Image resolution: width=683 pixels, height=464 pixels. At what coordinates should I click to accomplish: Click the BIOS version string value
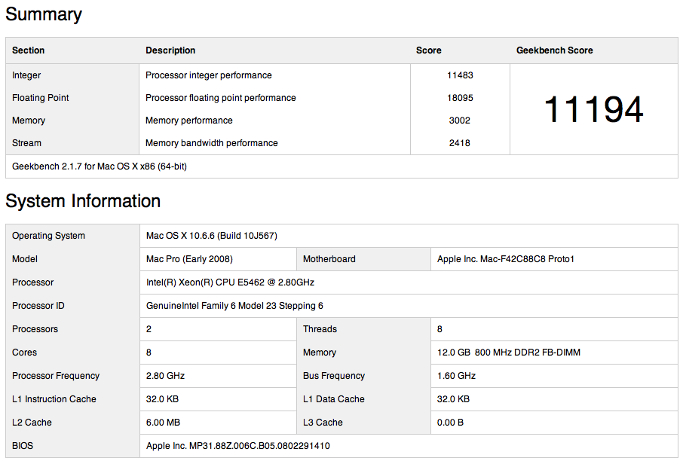click(x=237, y=446)
